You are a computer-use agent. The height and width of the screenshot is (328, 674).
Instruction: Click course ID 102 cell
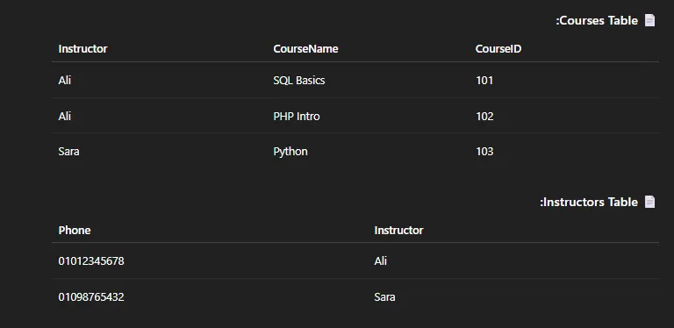(x=484, y=117)
